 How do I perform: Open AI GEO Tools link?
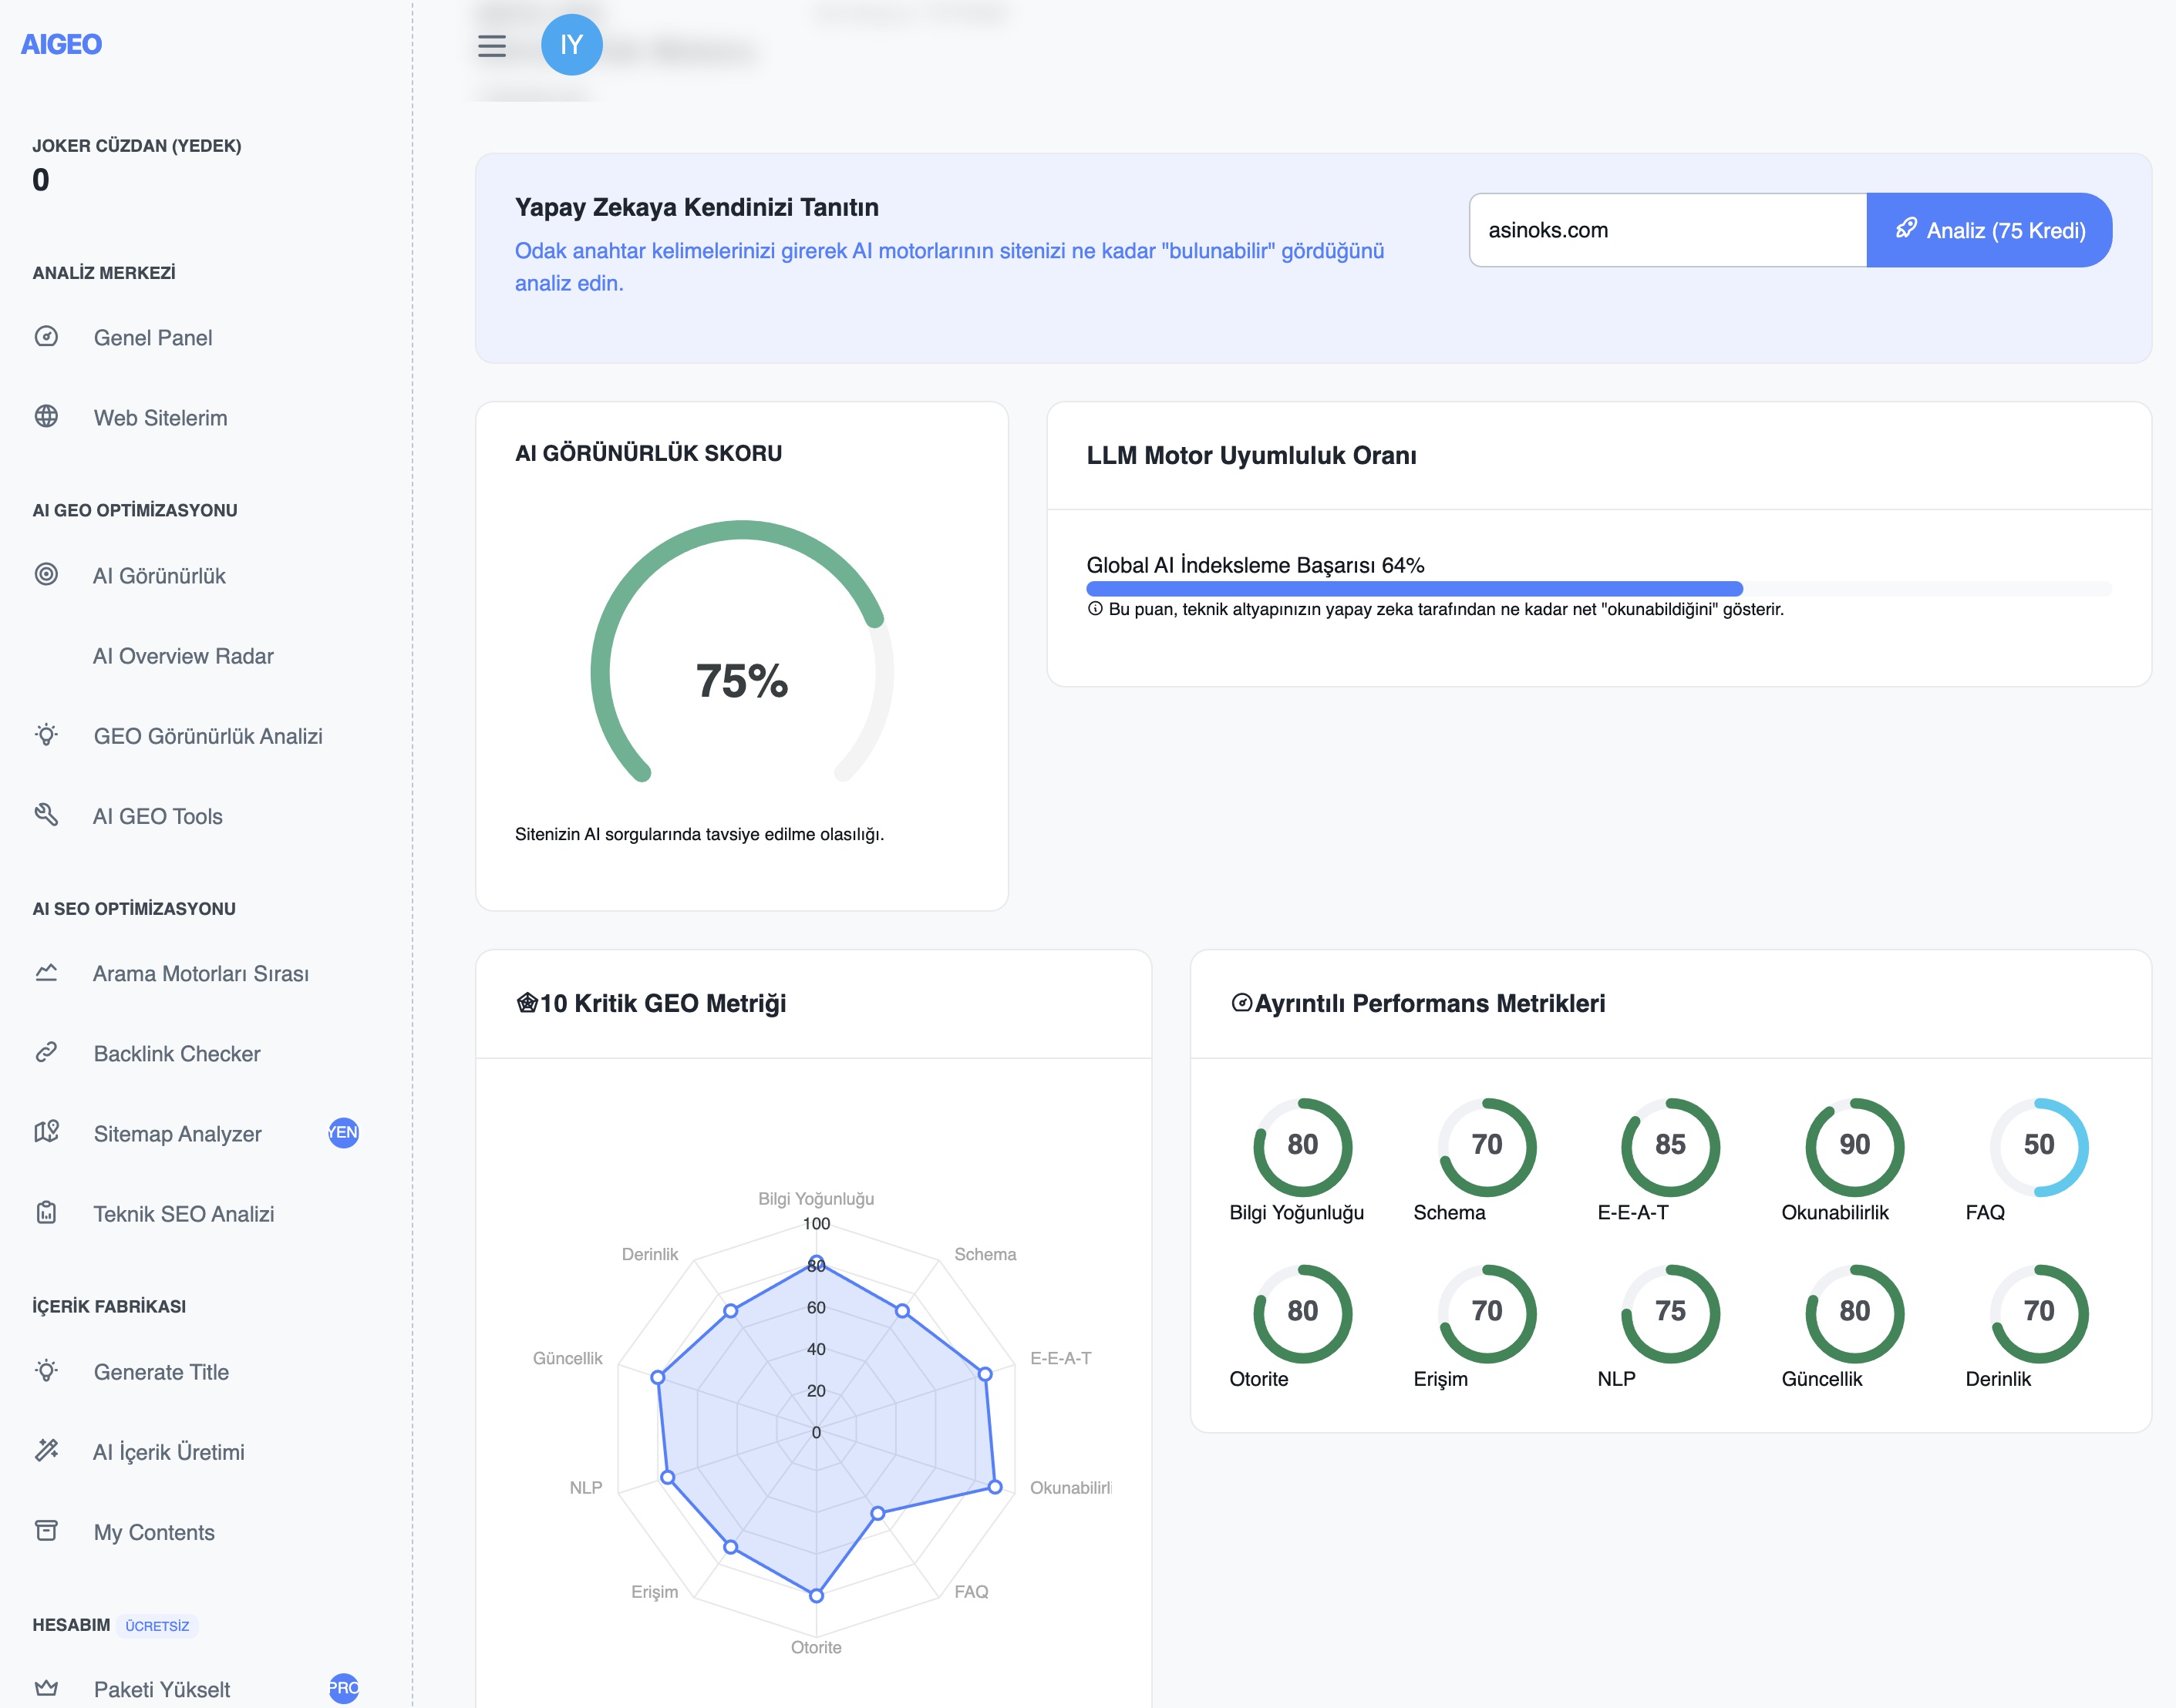click(158, 816)
